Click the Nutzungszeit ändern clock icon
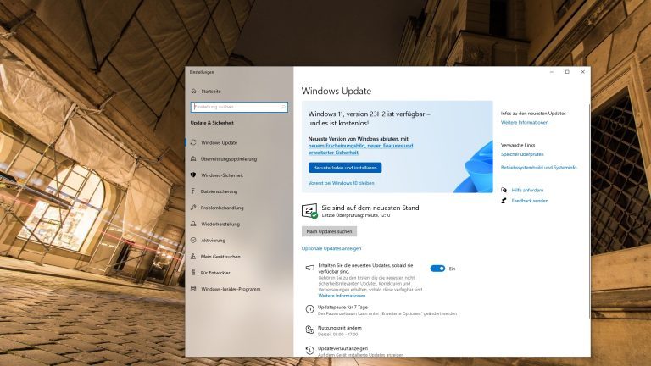This screenshot has height=366, width=651. pos(309,330)
